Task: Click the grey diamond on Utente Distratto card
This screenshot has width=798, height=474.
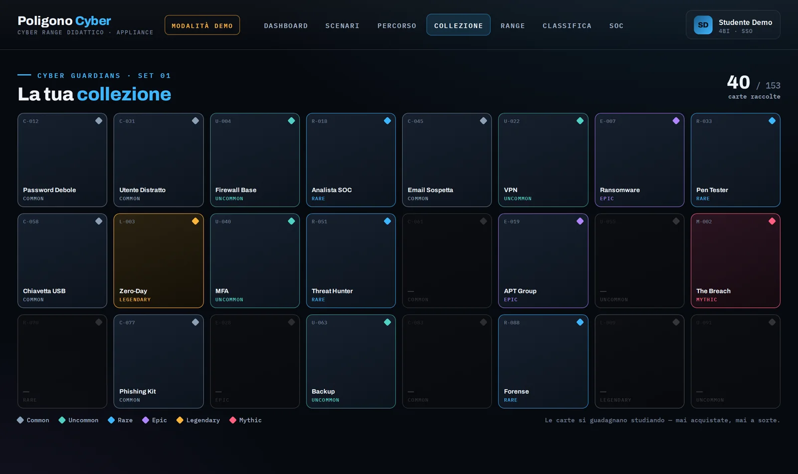Action: (196, 121)
